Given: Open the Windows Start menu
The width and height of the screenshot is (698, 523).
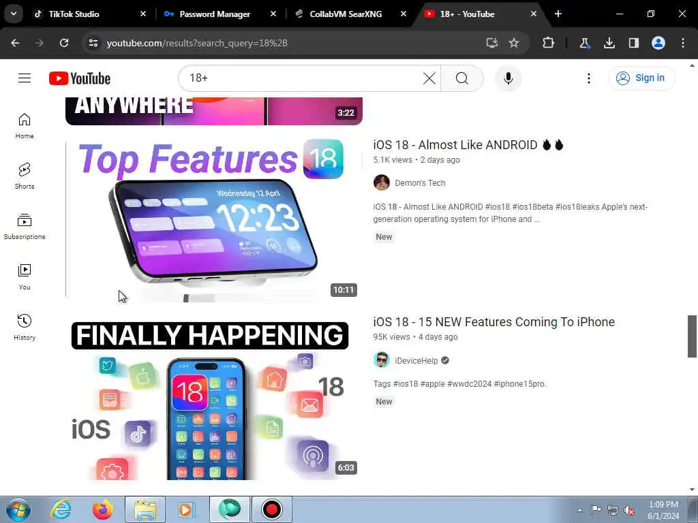Looking at the screenshot, I should [18, 509].
